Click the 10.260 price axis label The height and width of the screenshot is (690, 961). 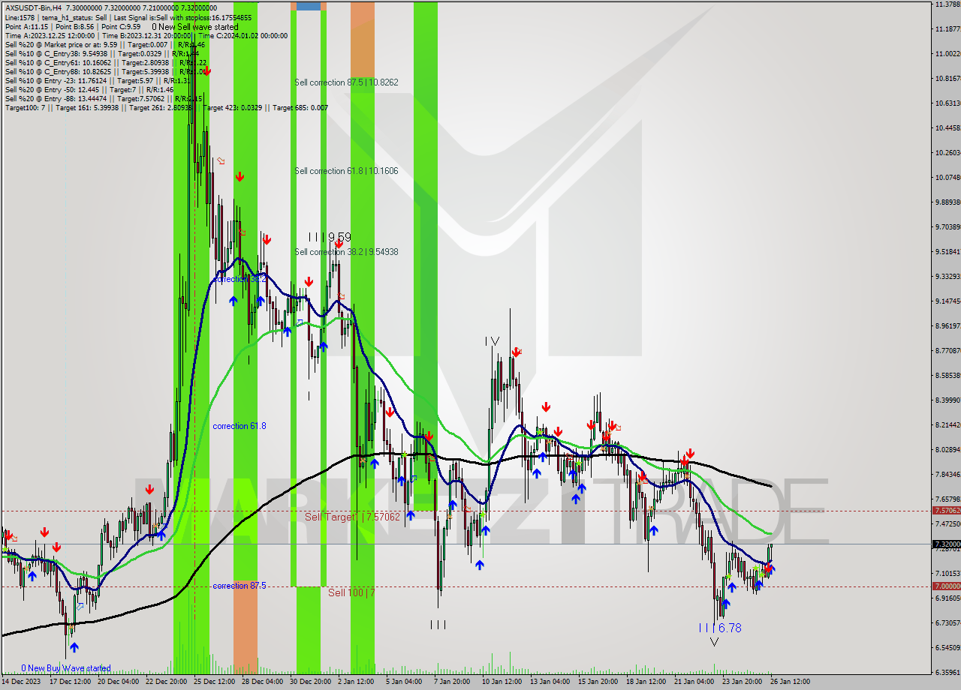point(947,153)
